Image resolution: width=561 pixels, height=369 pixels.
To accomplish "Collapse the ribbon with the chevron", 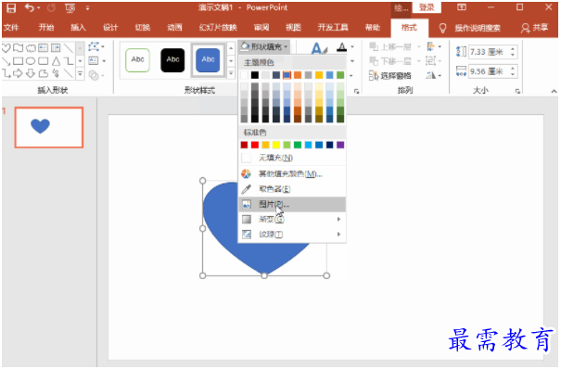I will [554, 92].
